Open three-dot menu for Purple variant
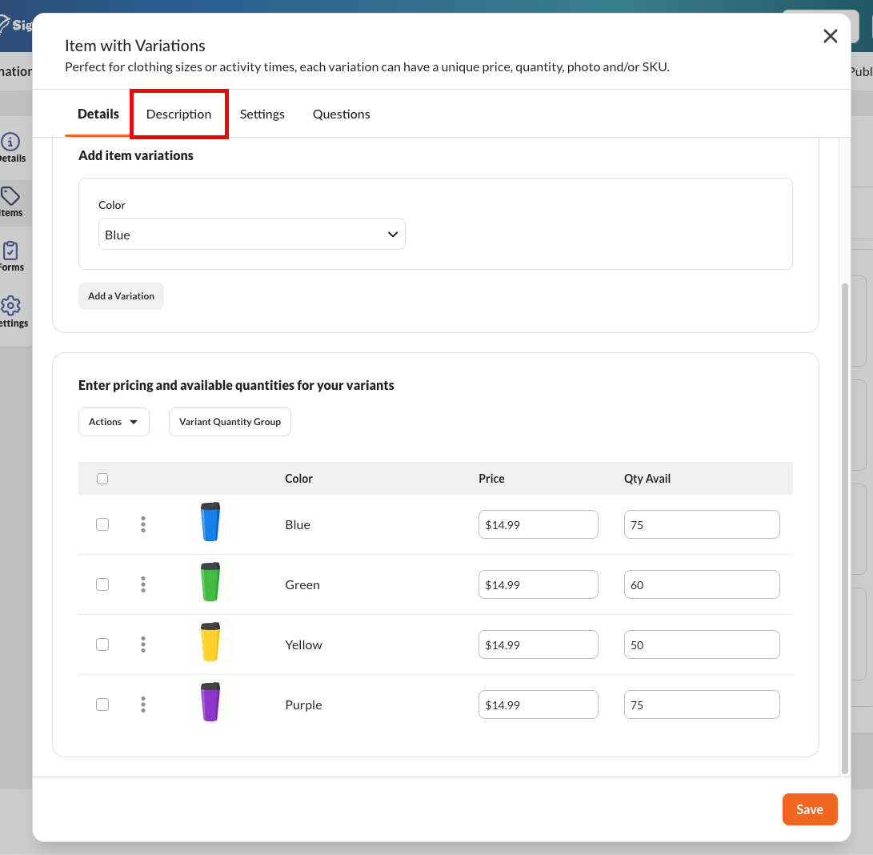The width and height of the screenshot is (873, 855). [x=143, y=704]
